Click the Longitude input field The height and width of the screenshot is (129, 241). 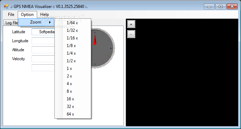tap(43, 41)
